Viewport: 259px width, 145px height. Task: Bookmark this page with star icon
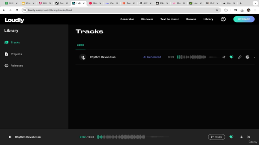point(217,10)
